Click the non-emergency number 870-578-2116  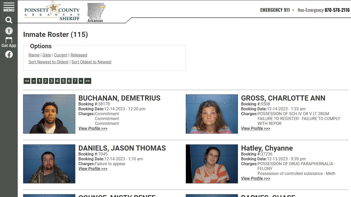coord(337,10)
